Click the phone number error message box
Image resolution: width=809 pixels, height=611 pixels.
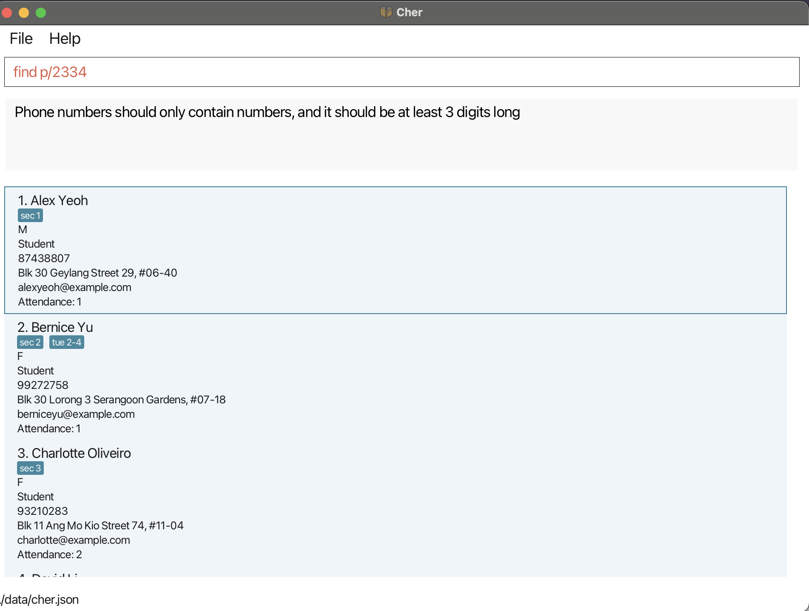[x=402, y=134]
